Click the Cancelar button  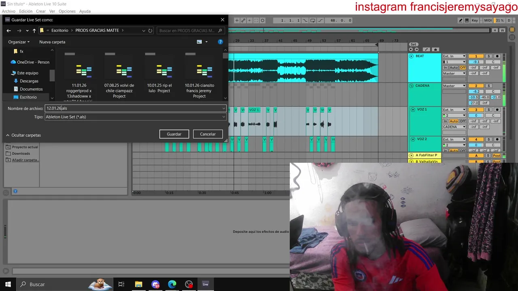pyautogui.click(x=208, y=134)
